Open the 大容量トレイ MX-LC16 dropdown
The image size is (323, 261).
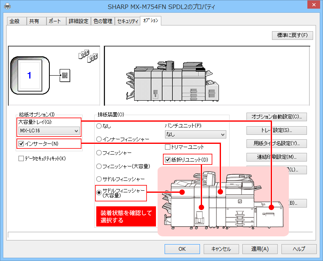point(49,131)
